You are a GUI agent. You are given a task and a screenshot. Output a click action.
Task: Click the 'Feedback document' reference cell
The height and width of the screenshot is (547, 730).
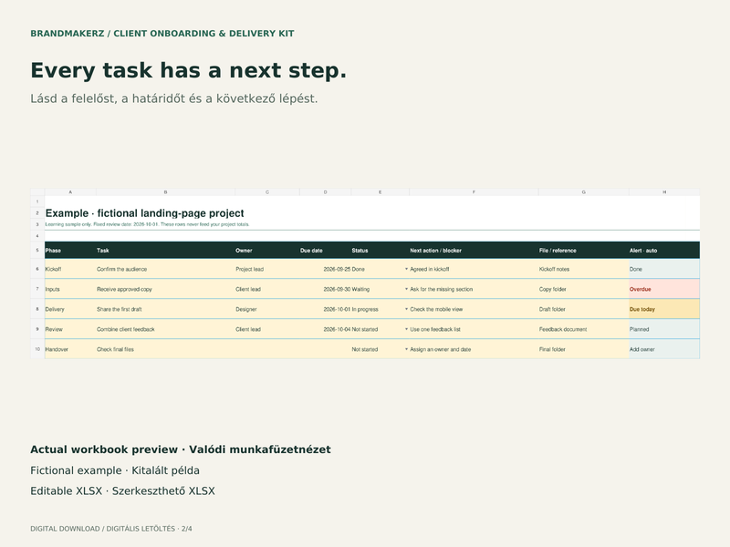click(583, 329)
